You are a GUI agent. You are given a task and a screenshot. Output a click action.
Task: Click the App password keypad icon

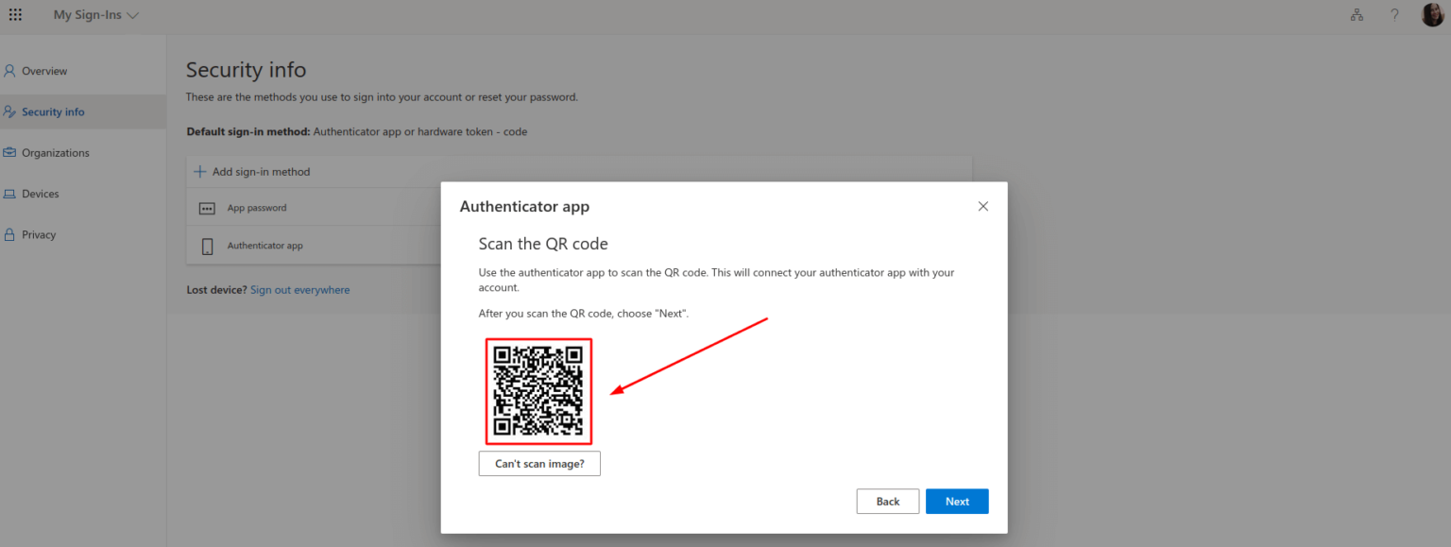(207, 207)
